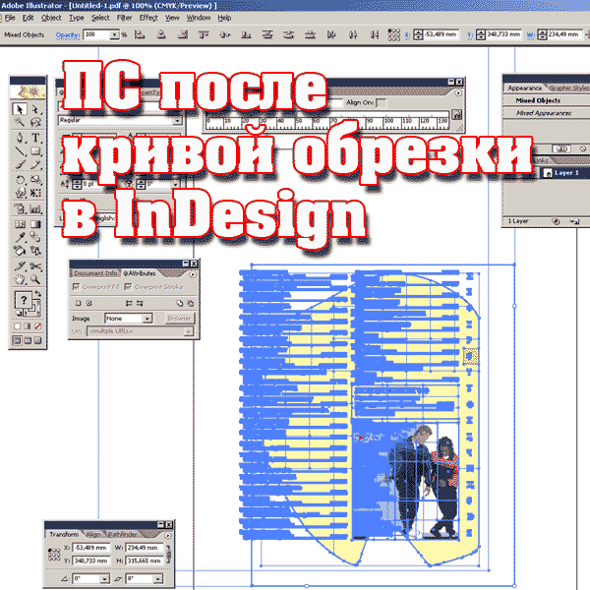Open the Appearance tab

coord(524,88)
